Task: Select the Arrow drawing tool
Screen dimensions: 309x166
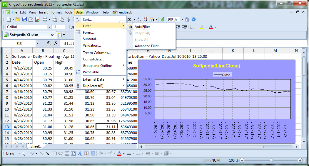Action: pyautogui.click(x=48, y=154)
